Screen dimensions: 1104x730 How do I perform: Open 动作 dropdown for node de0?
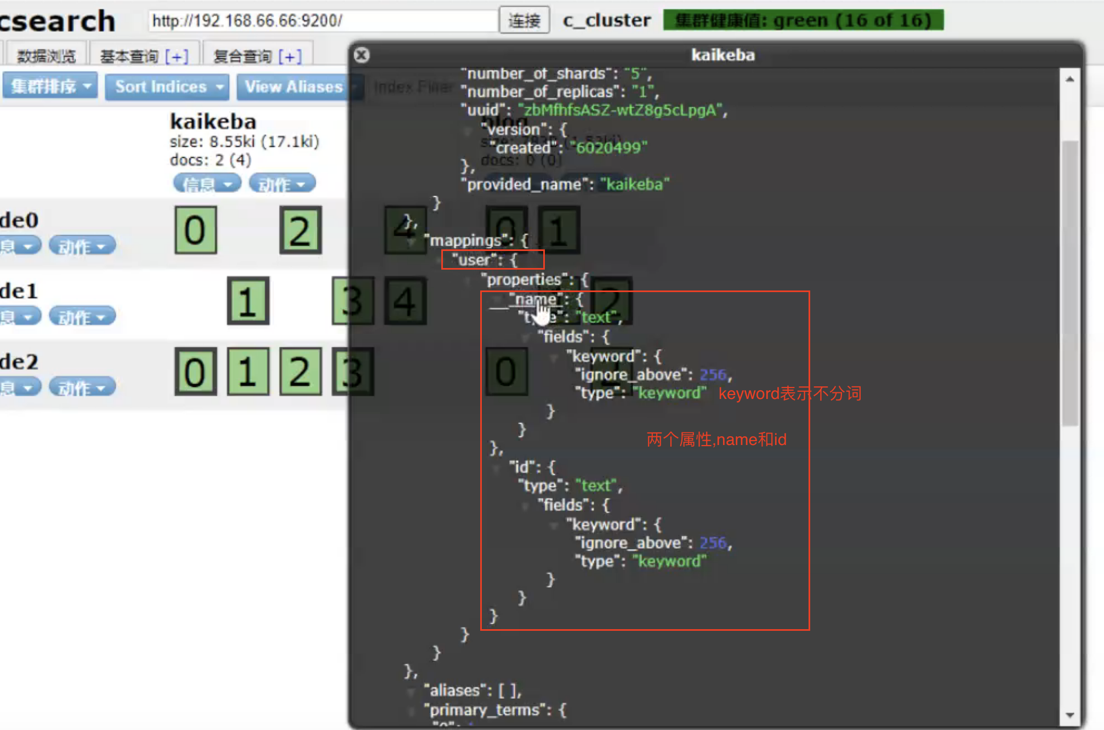82,246
